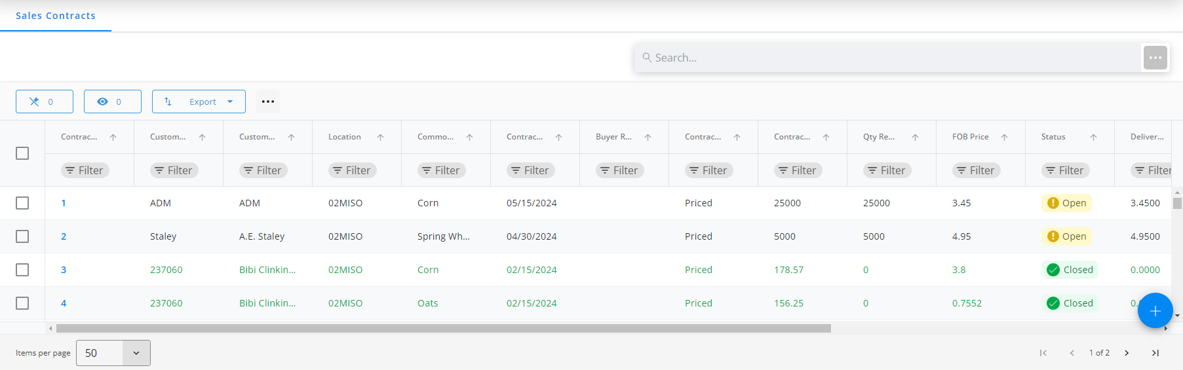This screenshot has height=370, width=1183.
Task: Click the eye visibility button showing 0
Action: point(113,102)
